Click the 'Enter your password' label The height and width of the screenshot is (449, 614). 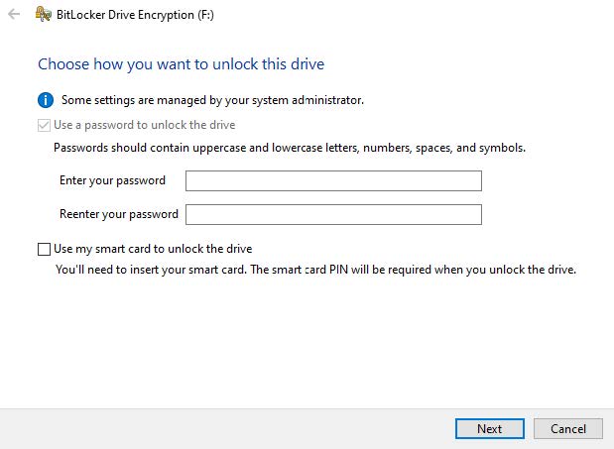pos(112,180)
